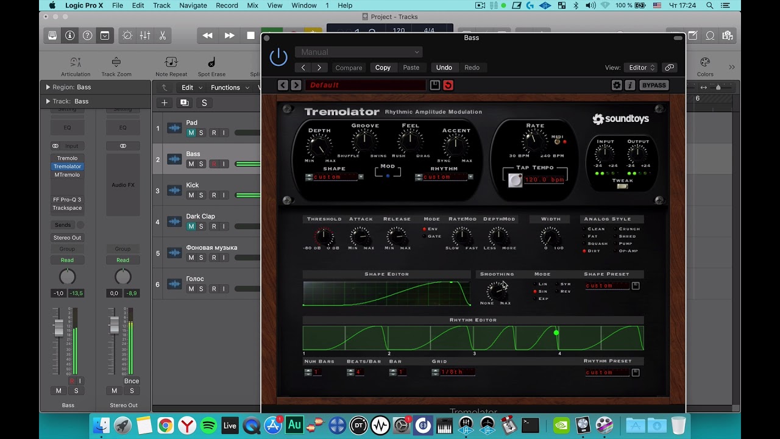Viewport: 780px width, 439px height.
Task: Click the Undo button in plugin header
Action: 444,68
